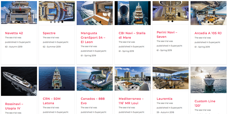This screenshot has width=229, height=114.
Task: Click the Canados 888 Evo tender photo
Action: click(95, 79)
